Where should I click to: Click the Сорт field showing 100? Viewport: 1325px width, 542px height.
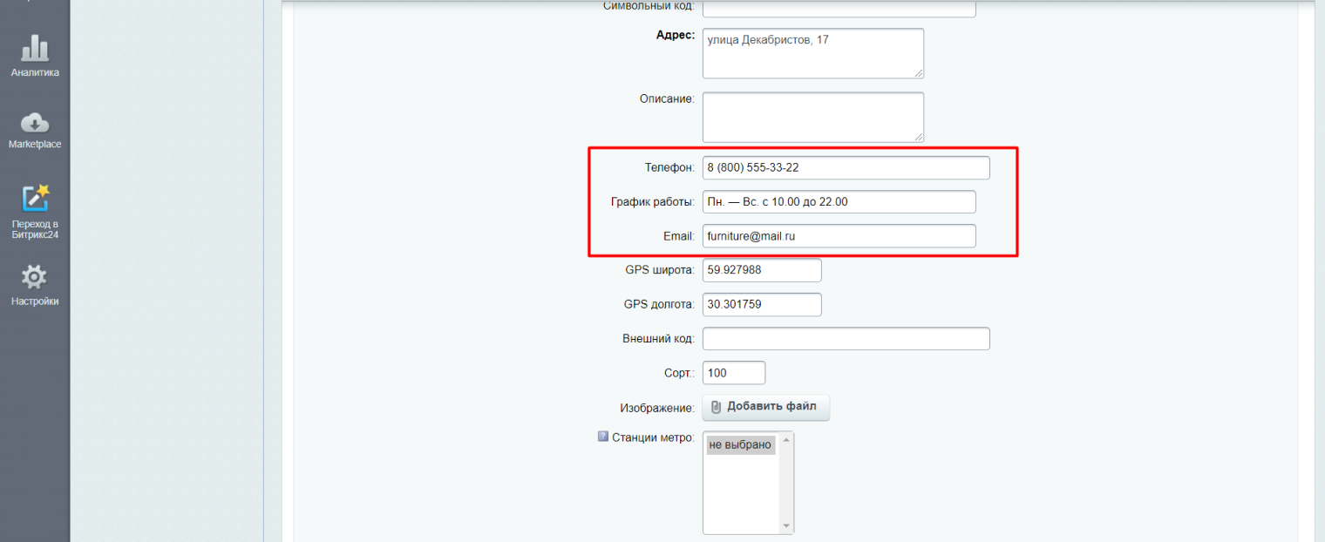733,373
